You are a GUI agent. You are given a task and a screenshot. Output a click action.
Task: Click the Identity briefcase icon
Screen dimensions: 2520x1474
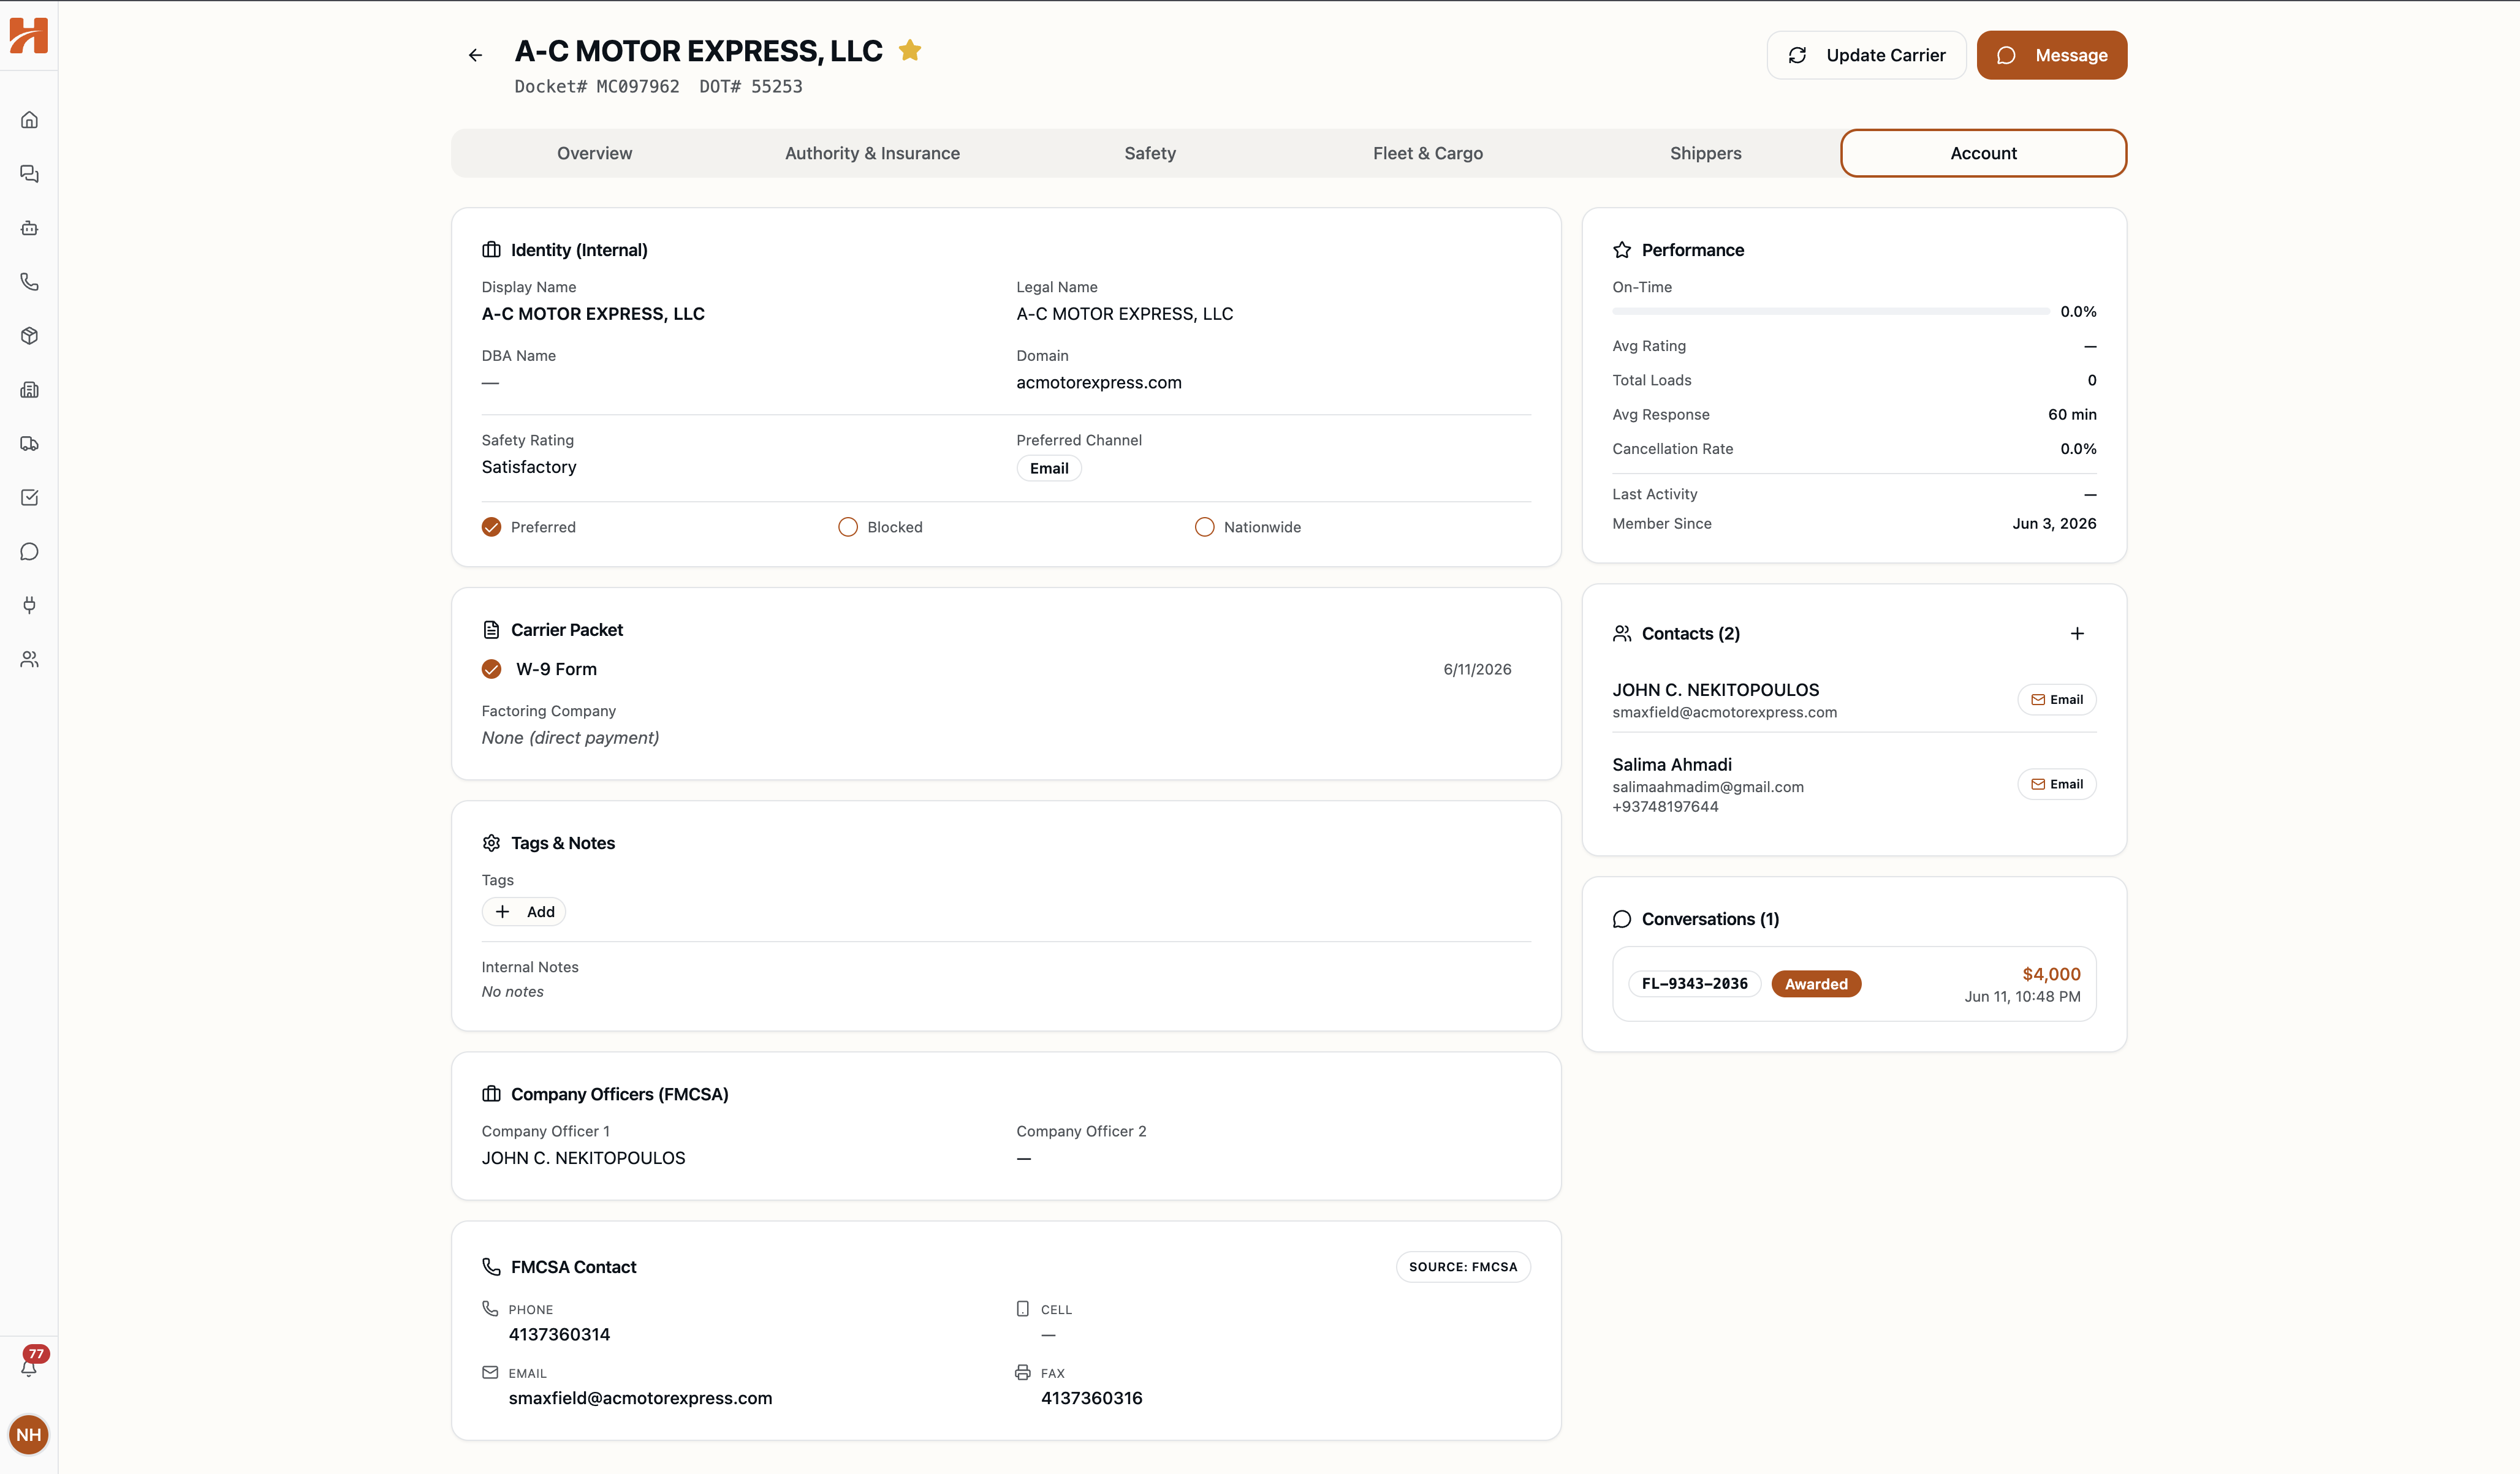pos(491,250)
